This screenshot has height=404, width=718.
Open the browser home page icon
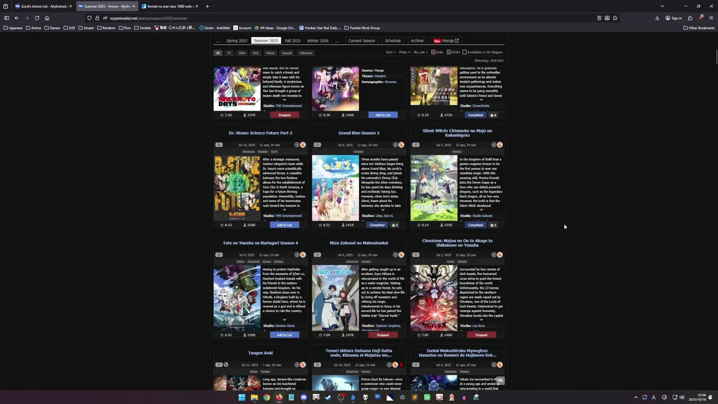click(47, 18)
